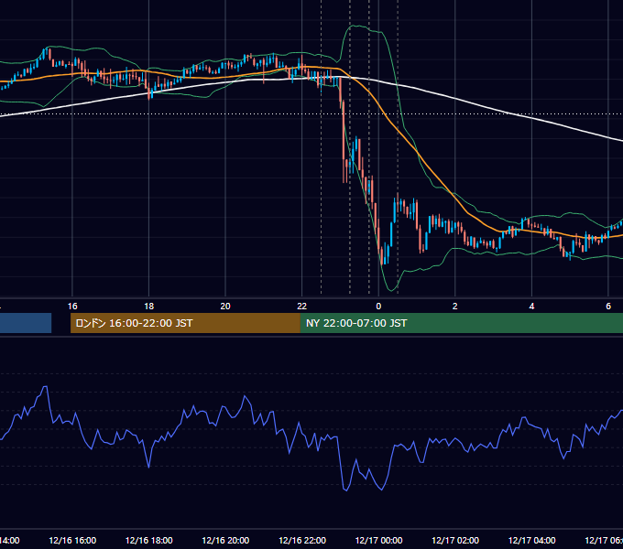623x549 pixels.
Task: Click the '12/17 04:00' oscillator time label
Action: coord(531,540)
